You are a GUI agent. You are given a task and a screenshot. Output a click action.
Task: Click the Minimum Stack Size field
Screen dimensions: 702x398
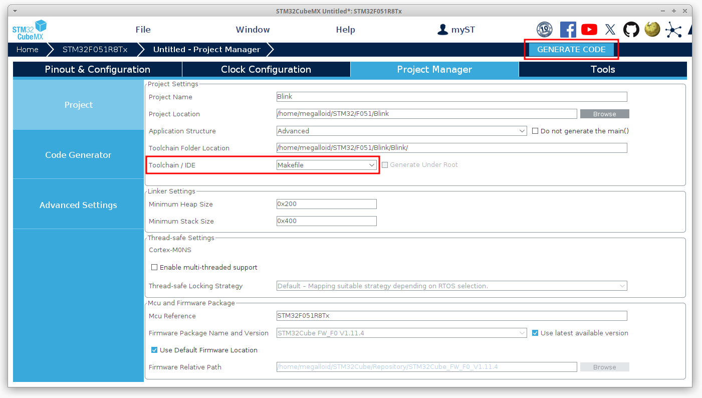pos(327,221)
